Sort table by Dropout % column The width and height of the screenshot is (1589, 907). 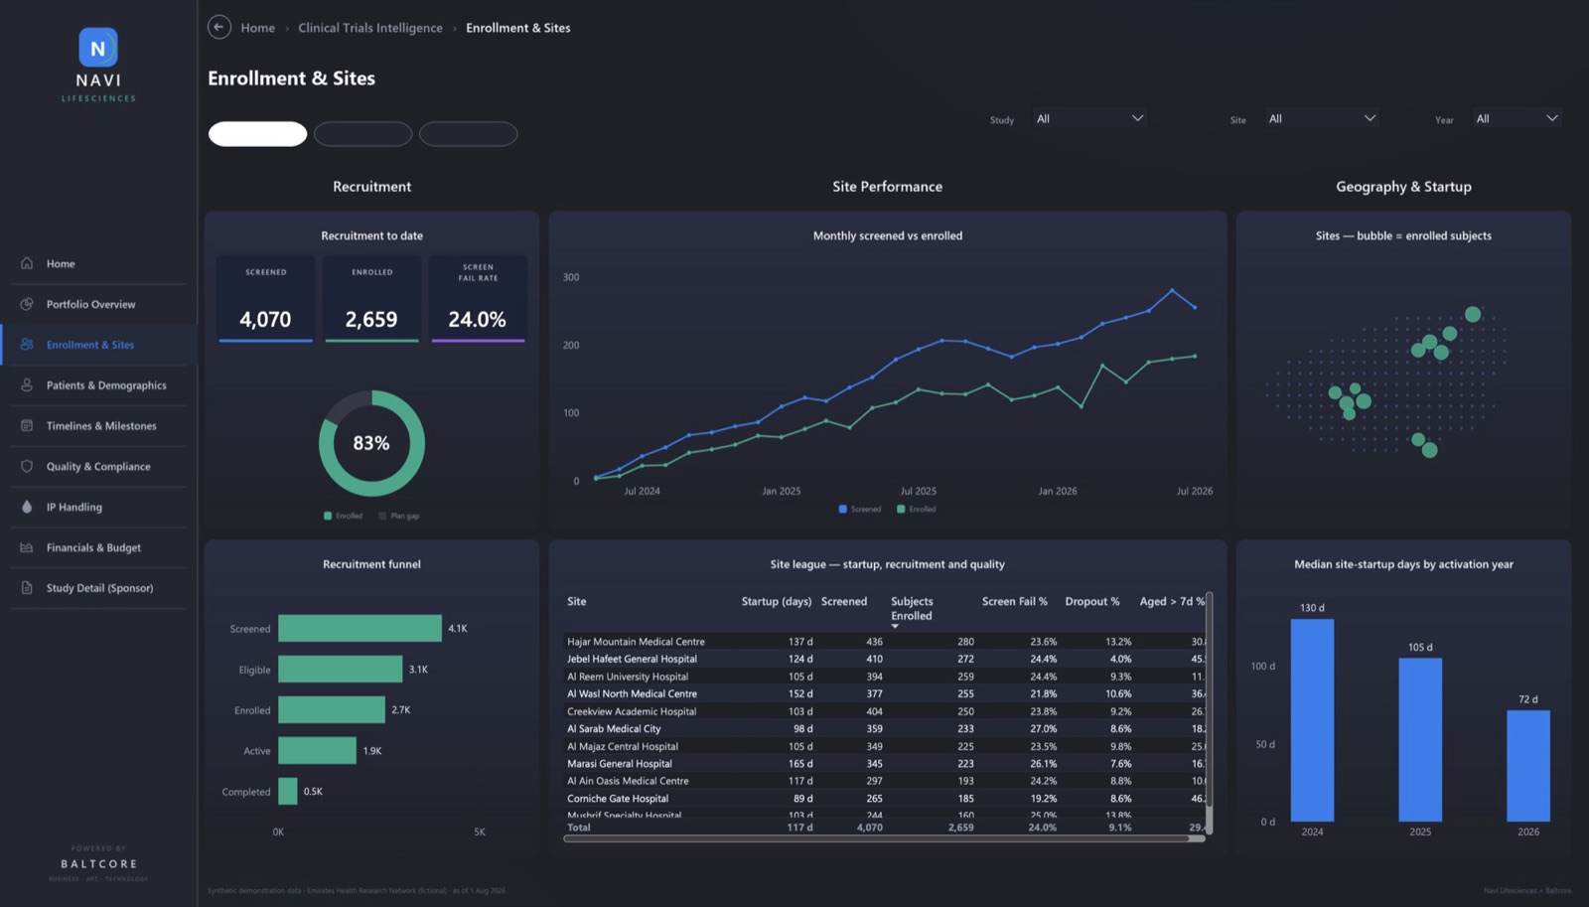pos(1092,602)
